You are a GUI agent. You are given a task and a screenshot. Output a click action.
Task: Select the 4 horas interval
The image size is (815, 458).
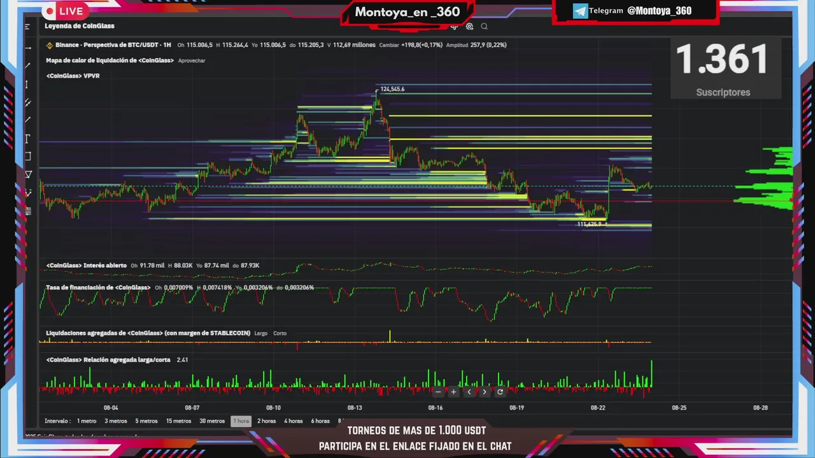pos(294,421)
